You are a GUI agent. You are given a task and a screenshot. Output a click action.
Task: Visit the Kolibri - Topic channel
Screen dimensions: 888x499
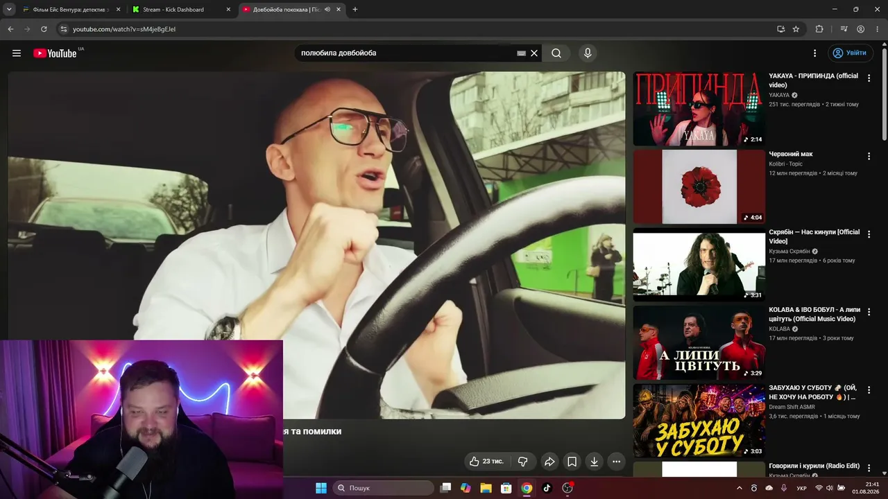pos(785,164)
